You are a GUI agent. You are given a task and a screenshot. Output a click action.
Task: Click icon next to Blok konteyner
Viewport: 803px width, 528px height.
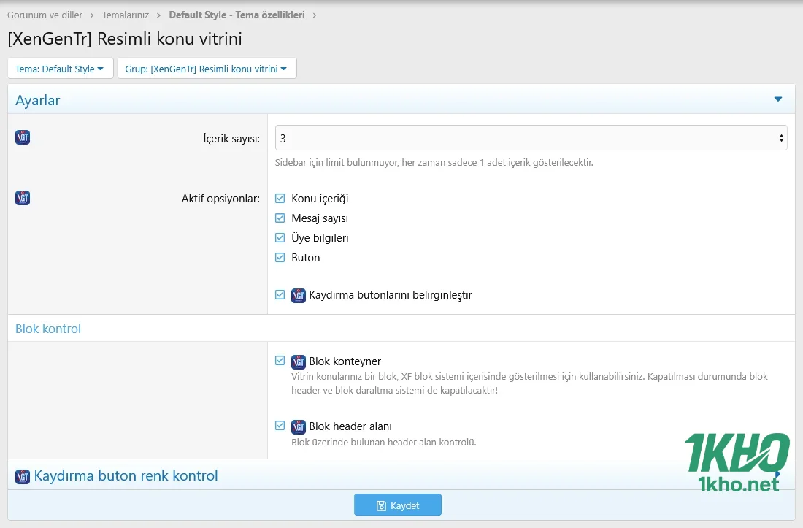click(299, 361)
